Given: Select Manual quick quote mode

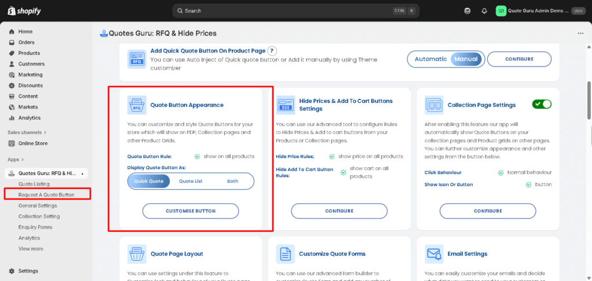Looking at the screenshot, I should [x=466, y=59].
